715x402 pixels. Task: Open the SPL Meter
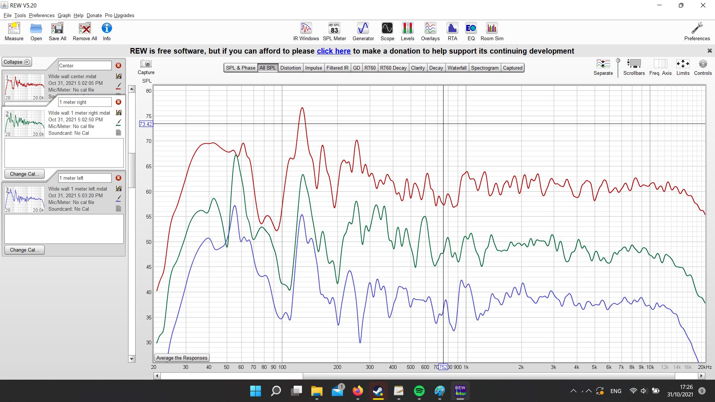pyautogui.click(x=334, y=31)
